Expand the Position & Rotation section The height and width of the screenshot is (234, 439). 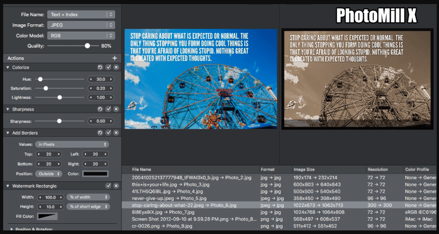(x=12, y=229)
